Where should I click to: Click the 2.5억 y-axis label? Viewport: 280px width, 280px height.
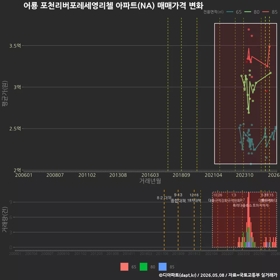(x=15, y=129)
